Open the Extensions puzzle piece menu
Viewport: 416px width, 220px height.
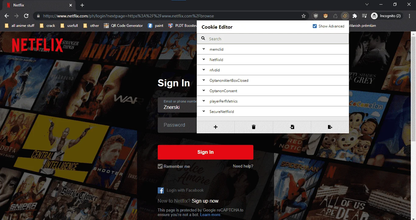click(354, 16)
